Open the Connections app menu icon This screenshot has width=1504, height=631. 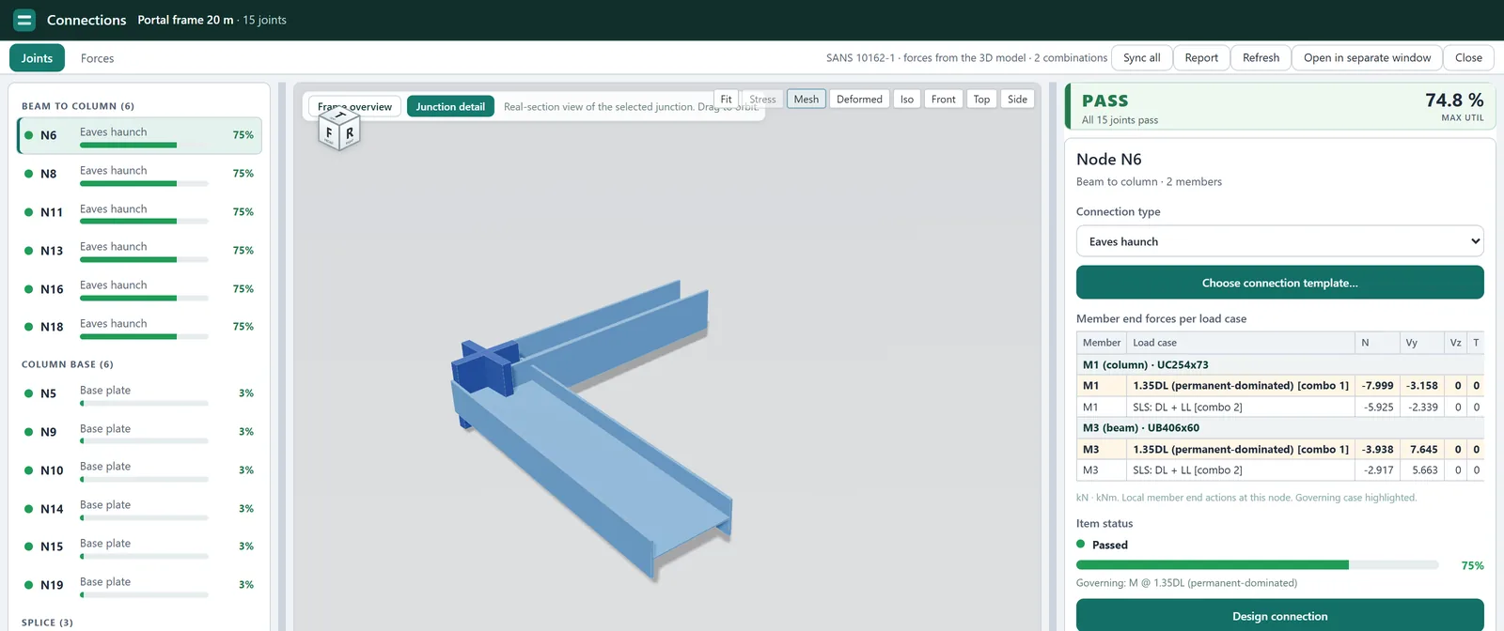click(x=24, y=20)
